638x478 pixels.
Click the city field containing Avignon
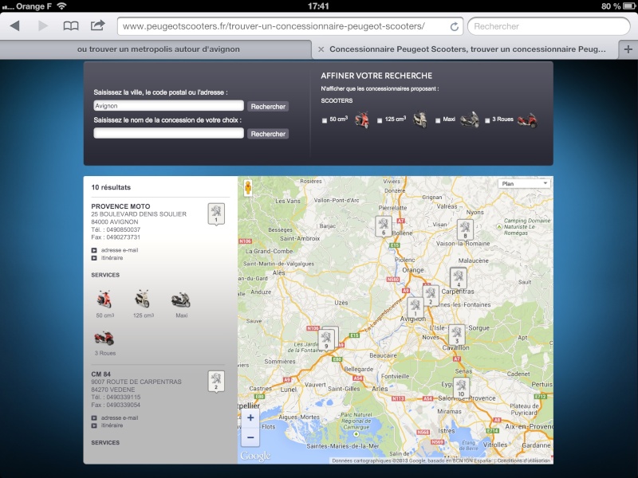click(168, 106)
